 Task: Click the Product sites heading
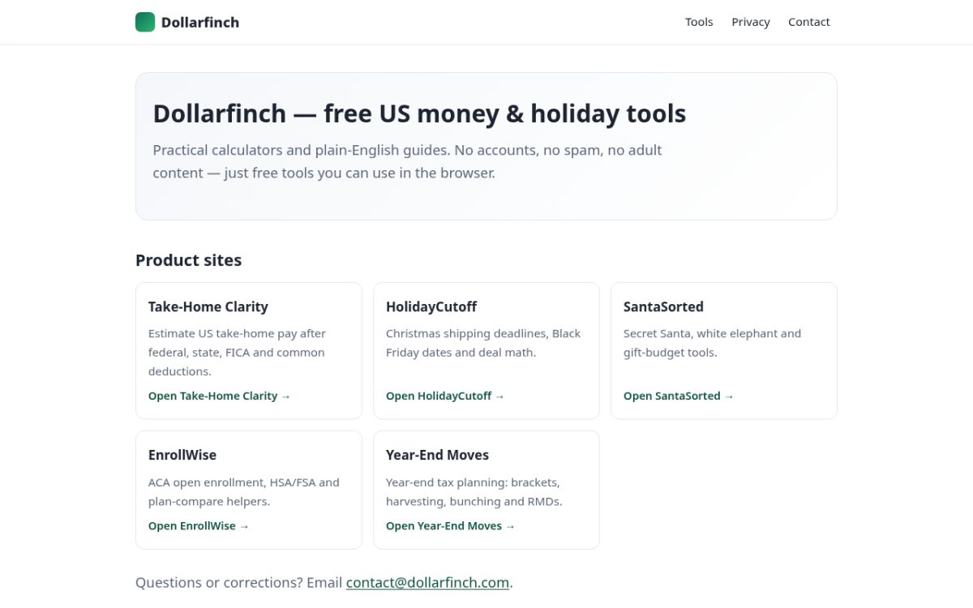tap(188, 260)
